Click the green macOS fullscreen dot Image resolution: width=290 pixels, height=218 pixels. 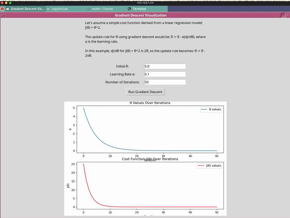tap(10, 3)
